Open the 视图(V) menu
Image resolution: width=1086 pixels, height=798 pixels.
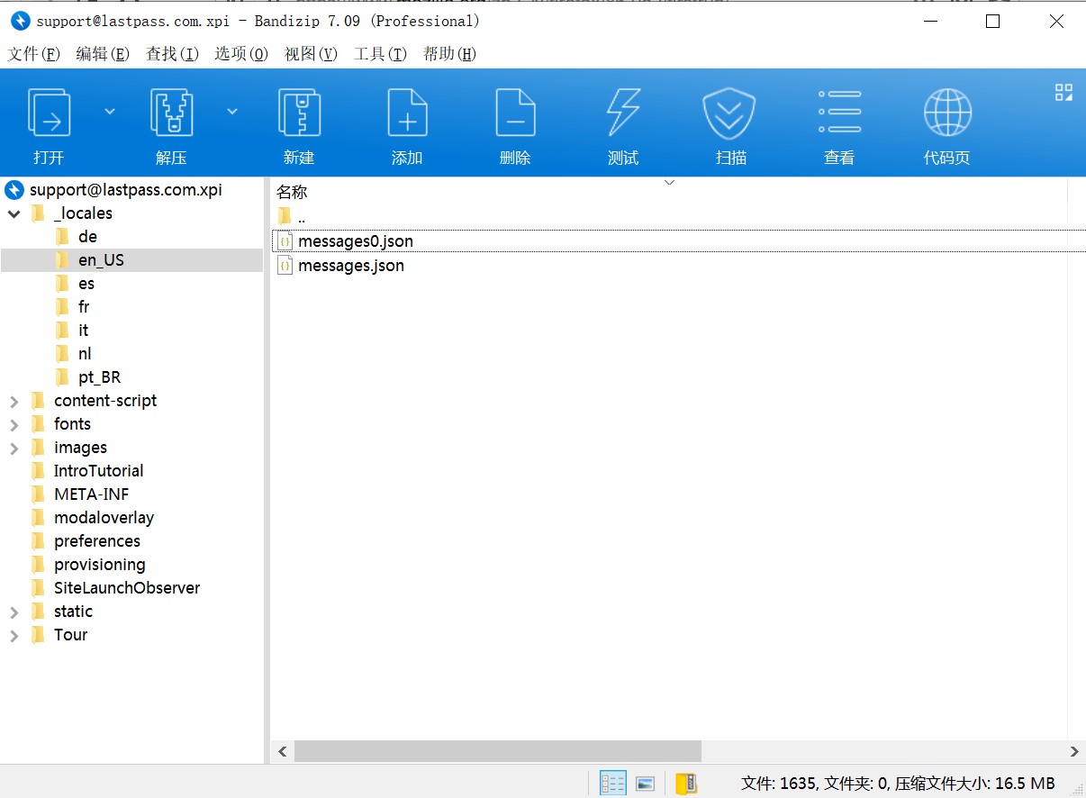click(x=311, y=54)
